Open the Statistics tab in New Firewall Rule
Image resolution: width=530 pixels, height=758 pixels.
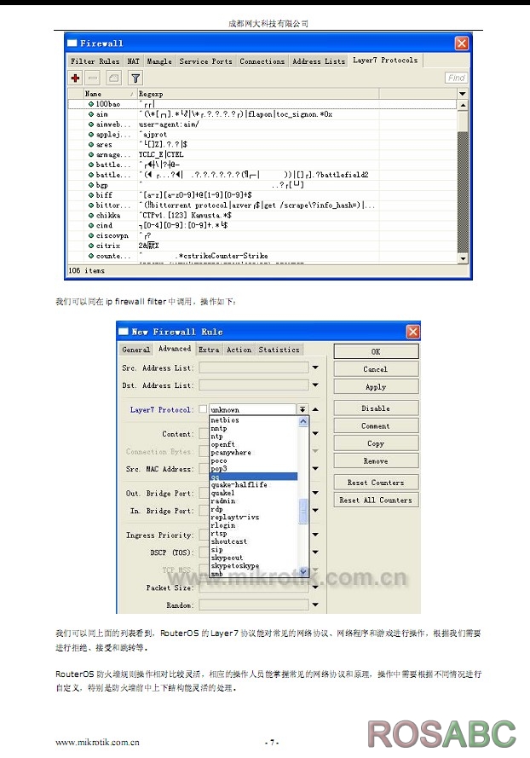click(x=279, y=350)
